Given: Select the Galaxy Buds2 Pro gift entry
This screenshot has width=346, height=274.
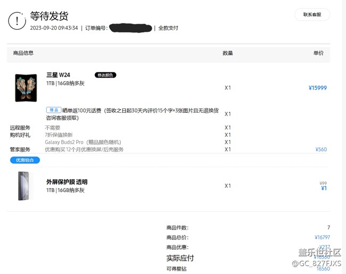Looking at the screenshot, I should click(83, 142).
